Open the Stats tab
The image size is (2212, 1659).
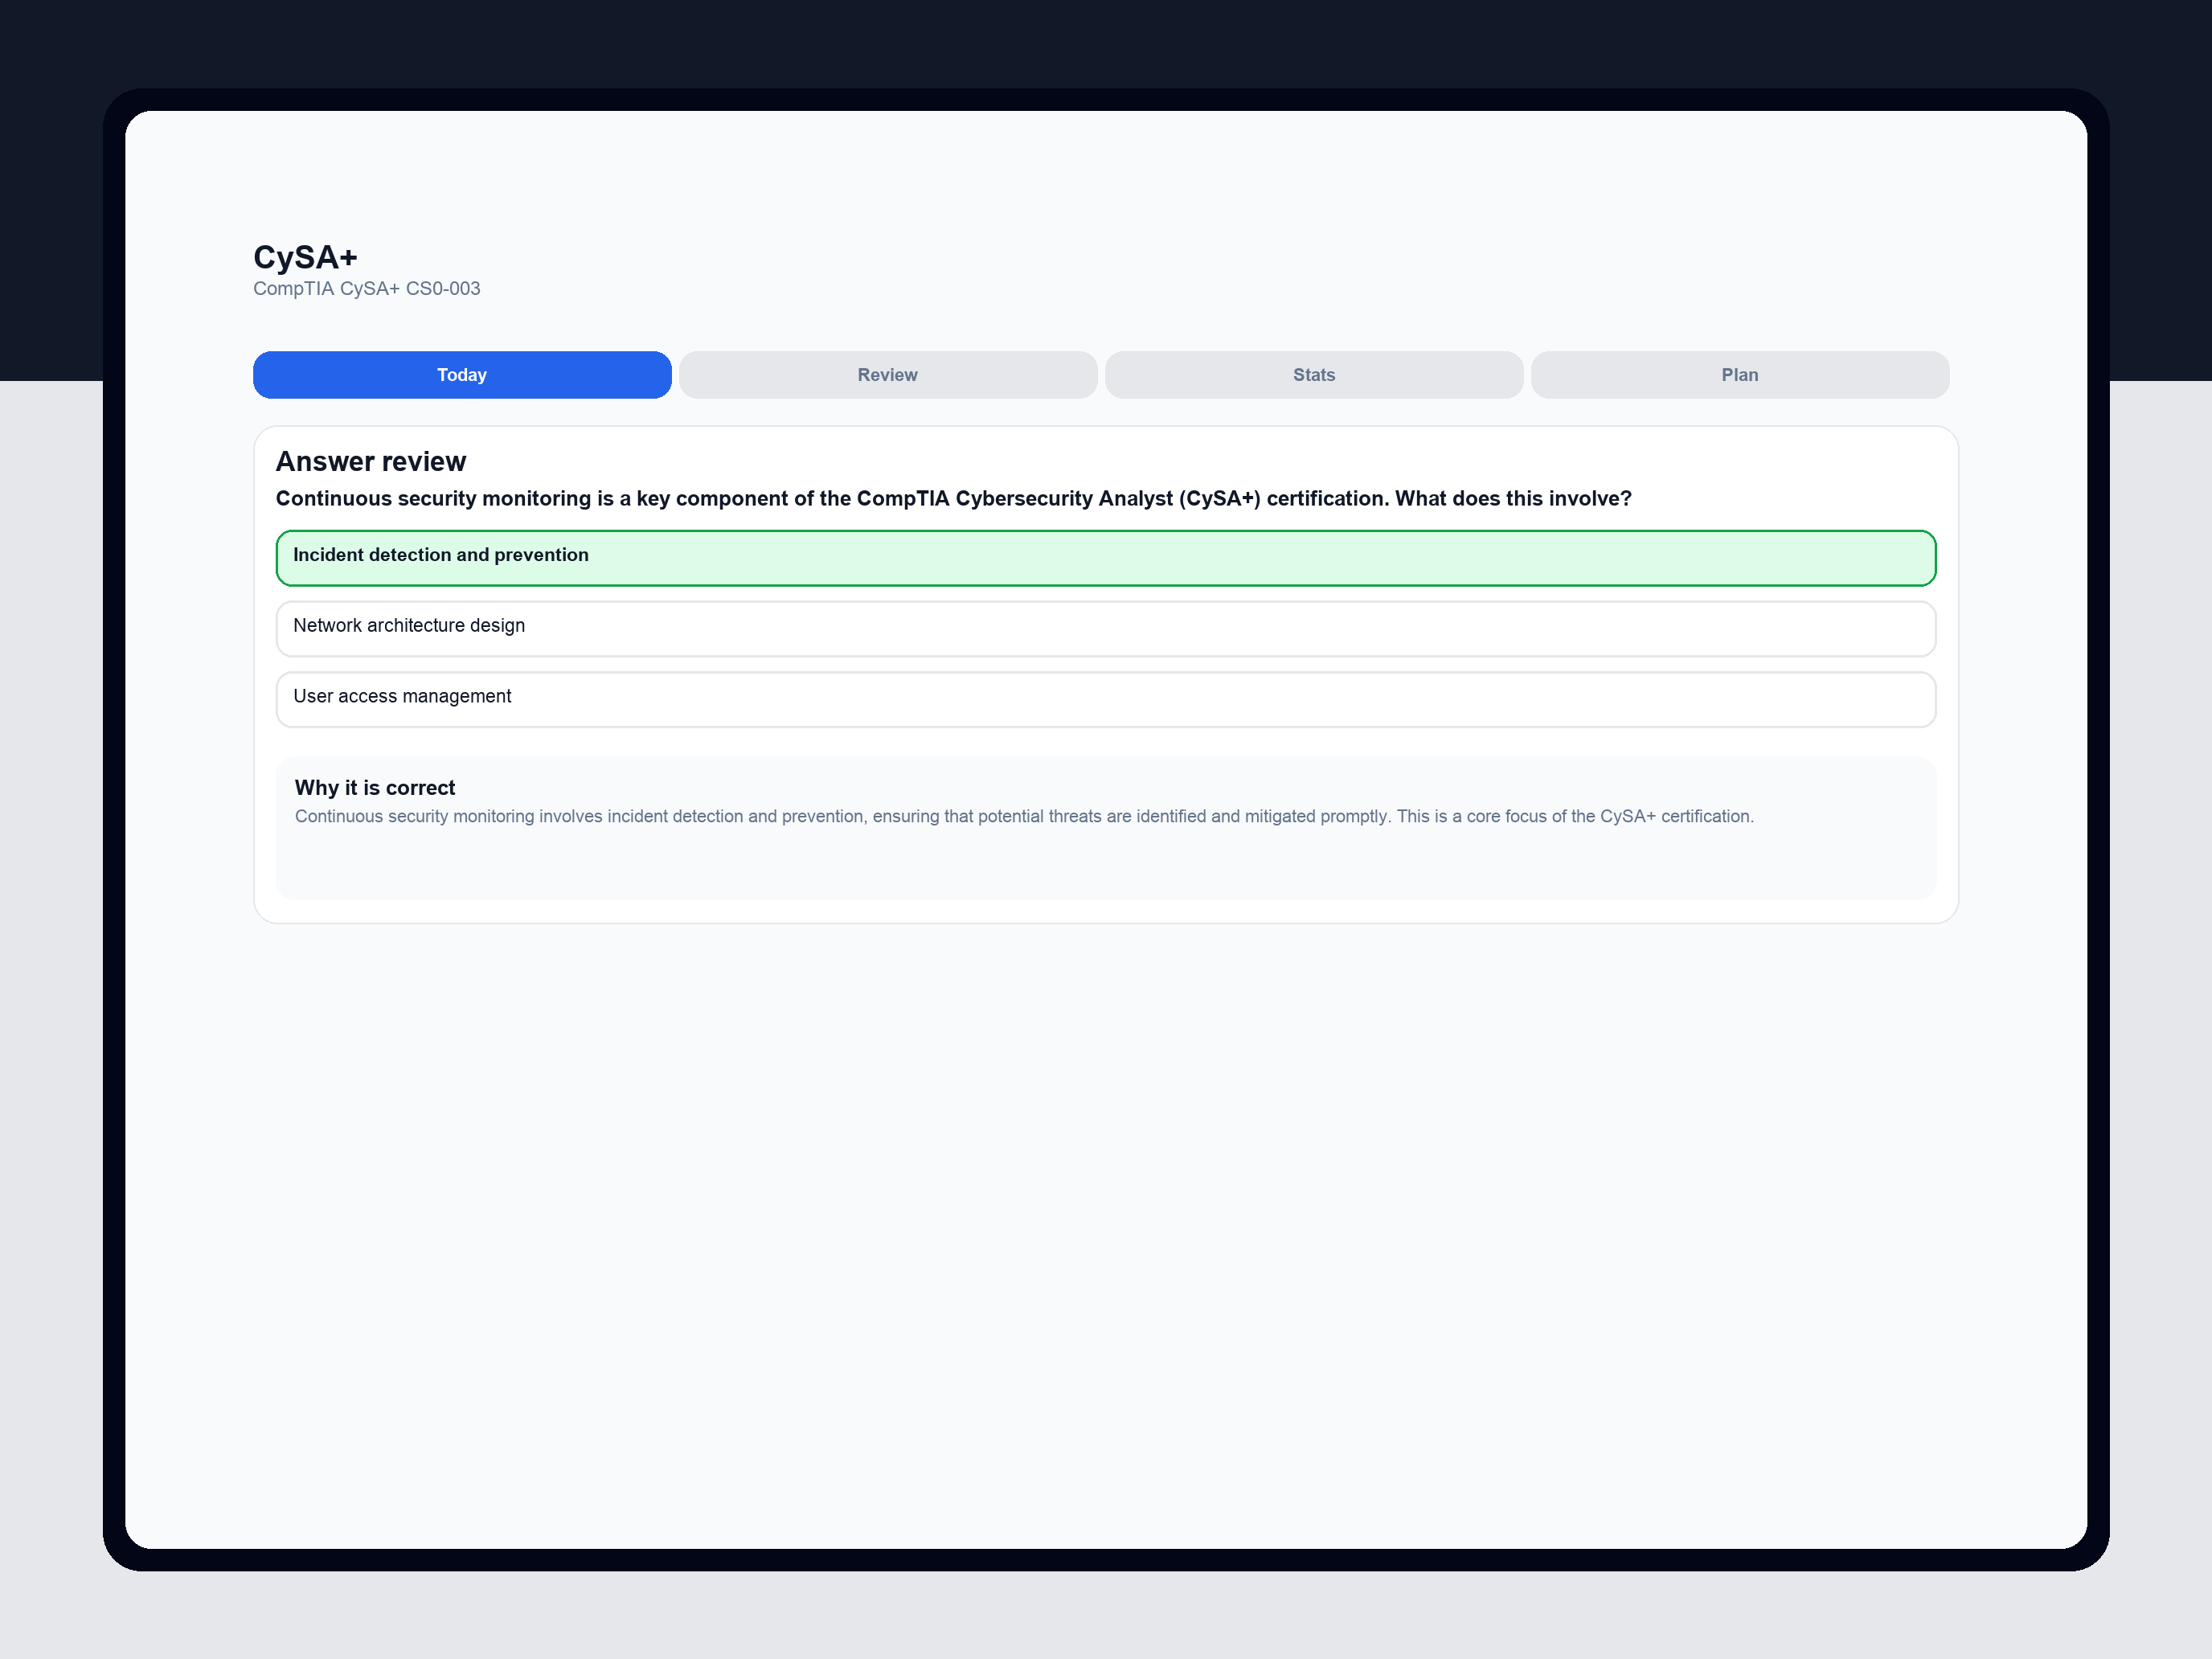1314,375
